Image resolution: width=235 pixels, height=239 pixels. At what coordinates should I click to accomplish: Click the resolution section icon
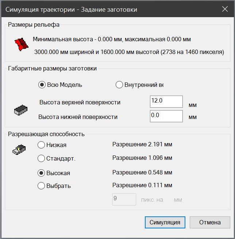(x=19, y=149)
